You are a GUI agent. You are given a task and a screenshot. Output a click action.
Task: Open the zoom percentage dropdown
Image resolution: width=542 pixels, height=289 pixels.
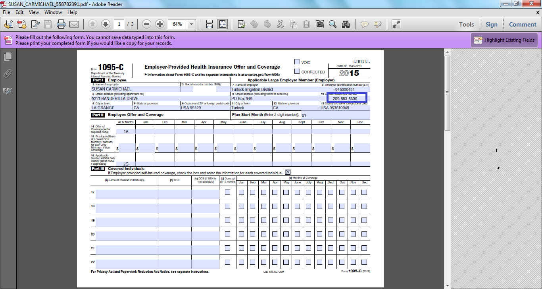(192, 24)
